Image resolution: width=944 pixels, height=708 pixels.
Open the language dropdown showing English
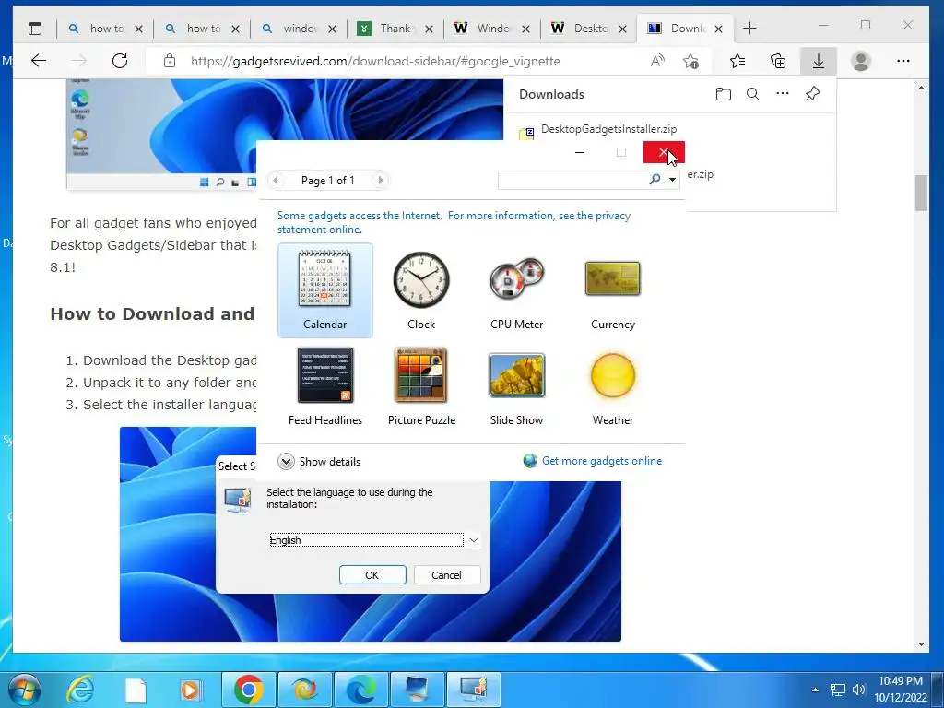click(373, 540)
